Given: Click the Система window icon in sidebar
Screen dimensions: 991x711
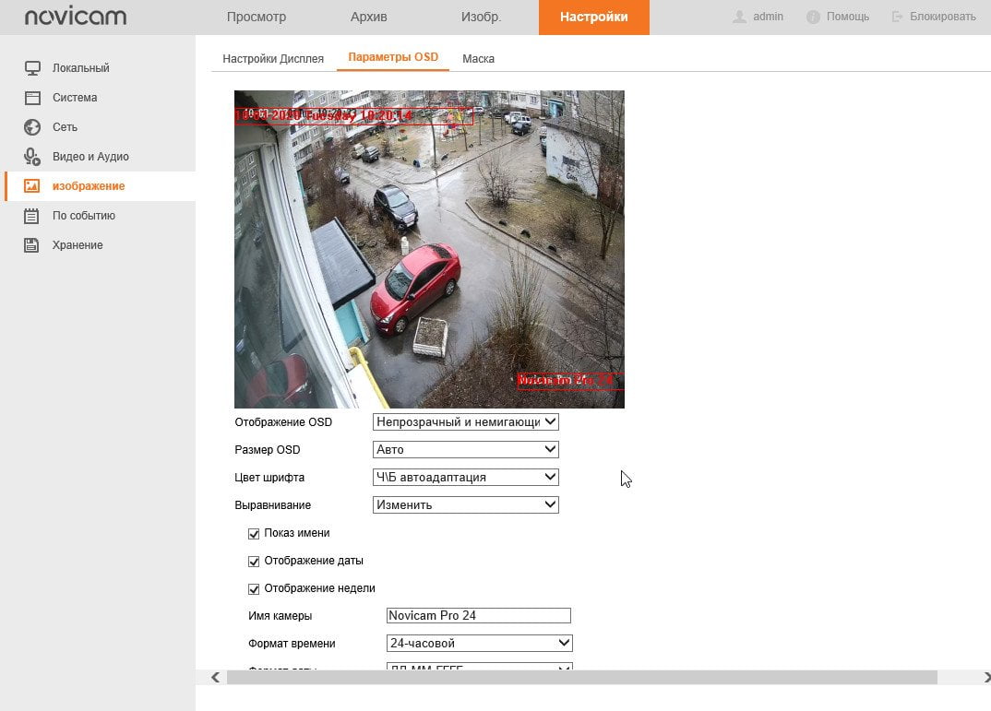Looking at the screenshot, I should click(32, 98).
